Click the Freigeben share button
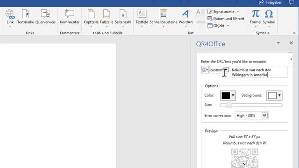The image size is (299, 168). click(271, 2)
